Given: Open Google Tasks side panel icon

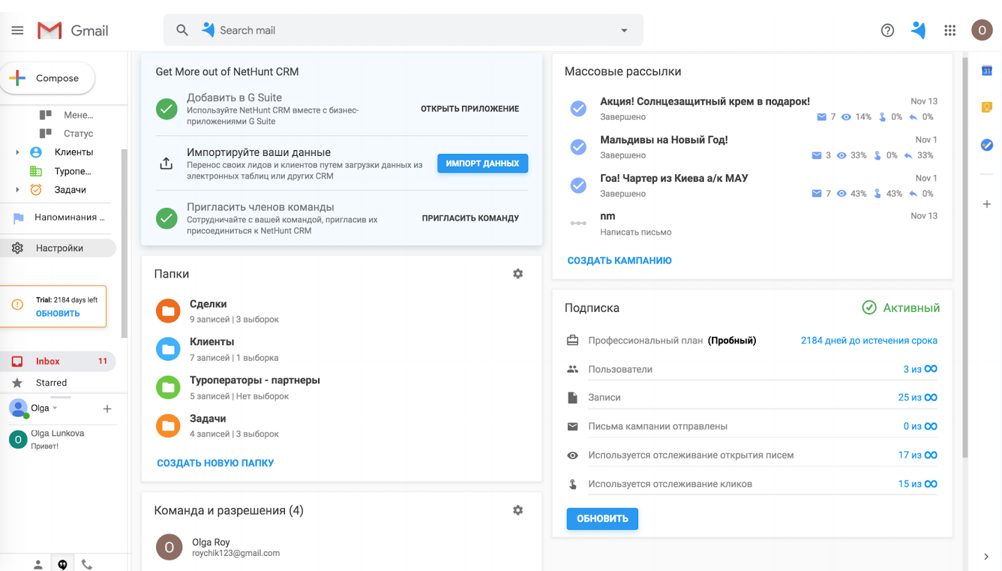Looking at the screenshot, I should point(987,145).
